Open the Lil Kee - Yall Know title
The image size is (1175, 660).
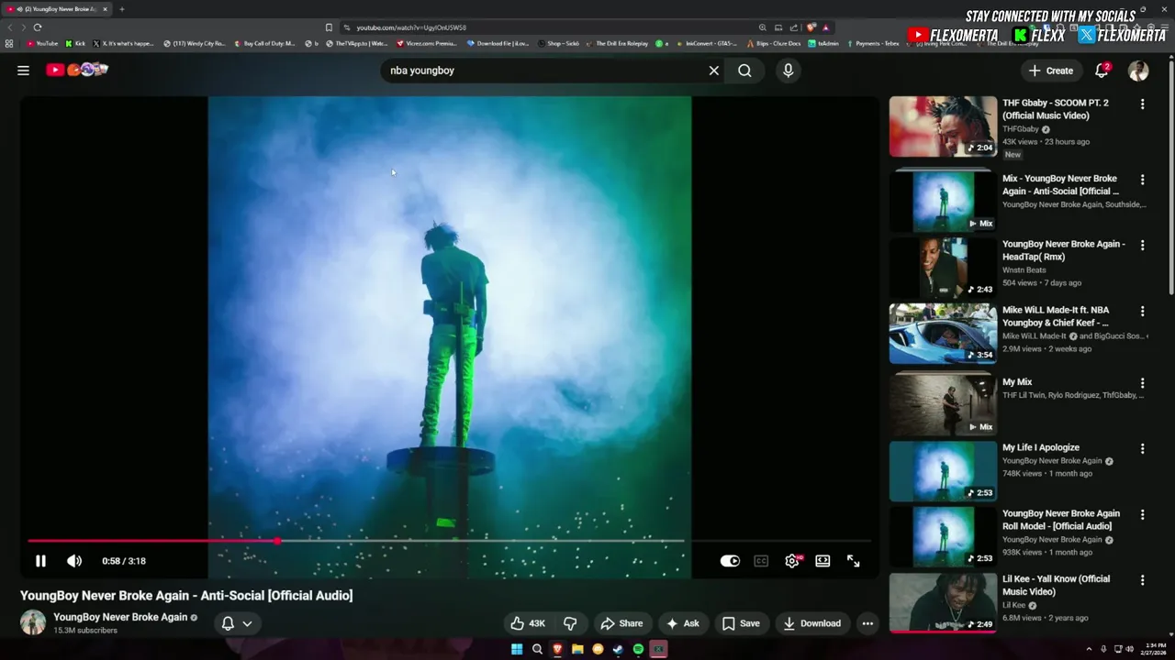click(1056, 585)
